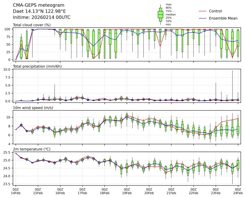Click the 00Z 19Feb x-axis tick label
This screenshot has height=198, width=246.
pyautogui.click(x=127, y=191)
